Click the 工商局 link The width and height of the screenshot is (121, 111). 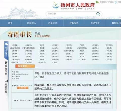[28, 54]
